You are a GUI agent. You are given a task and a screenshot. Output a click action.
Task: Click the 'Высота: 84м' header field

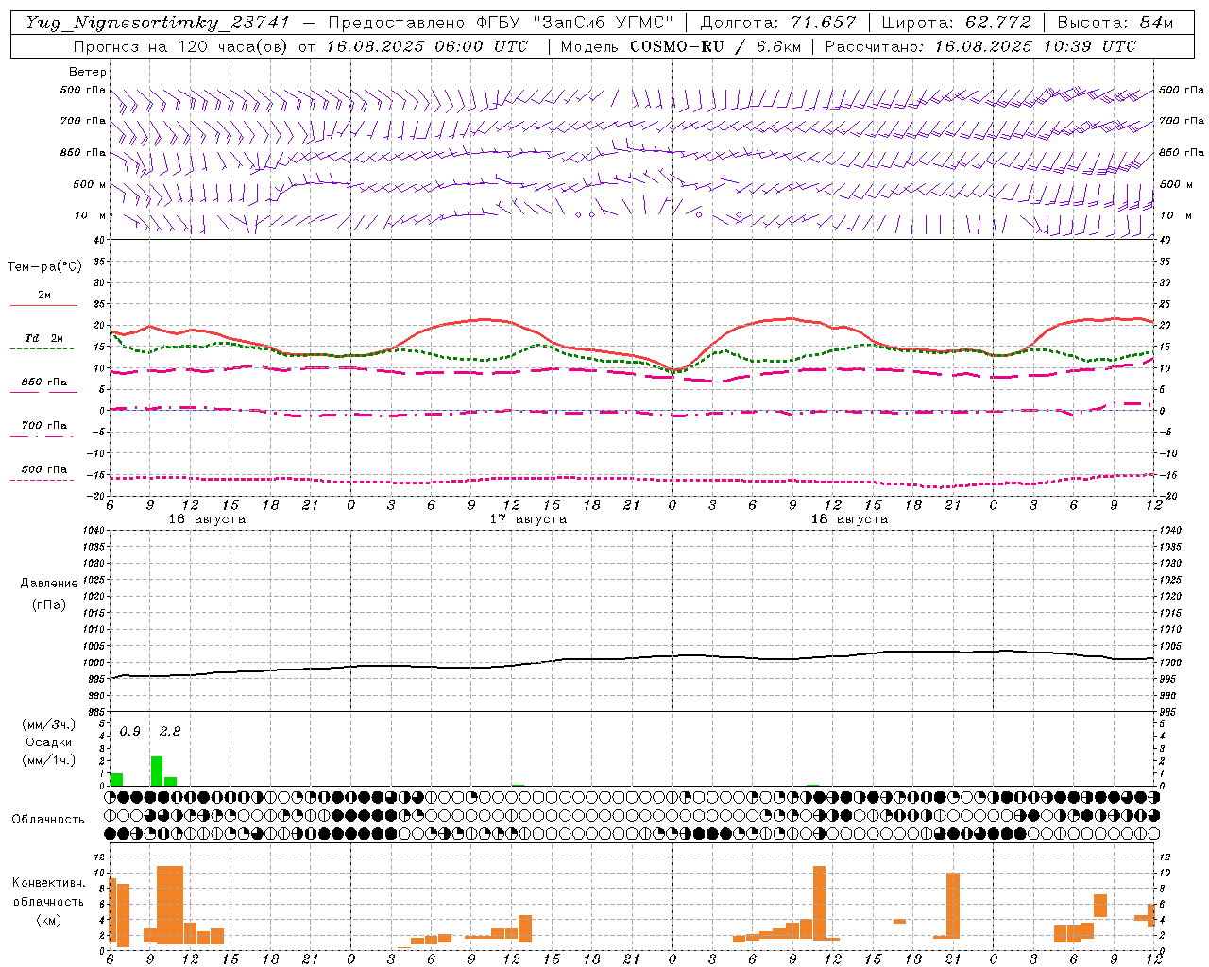[x=1115, y=23]
